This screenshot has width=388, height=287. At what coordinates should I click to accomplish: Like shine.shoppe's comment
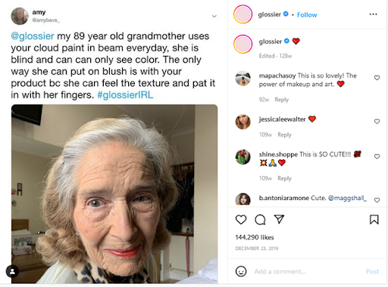[x=377, y=156]
